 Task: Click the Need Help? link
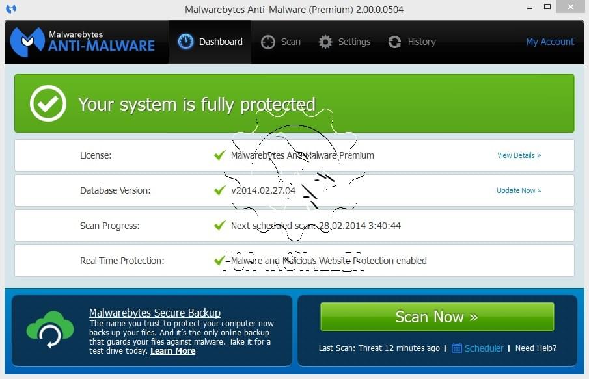[536, 348]
